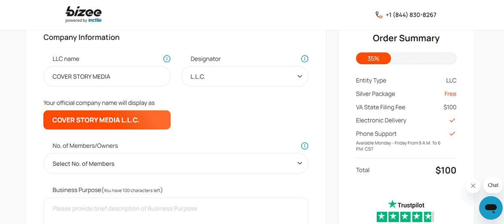504x224 pixels.
Task: Click the Total $100 amount
Action: tap(446, 170)
